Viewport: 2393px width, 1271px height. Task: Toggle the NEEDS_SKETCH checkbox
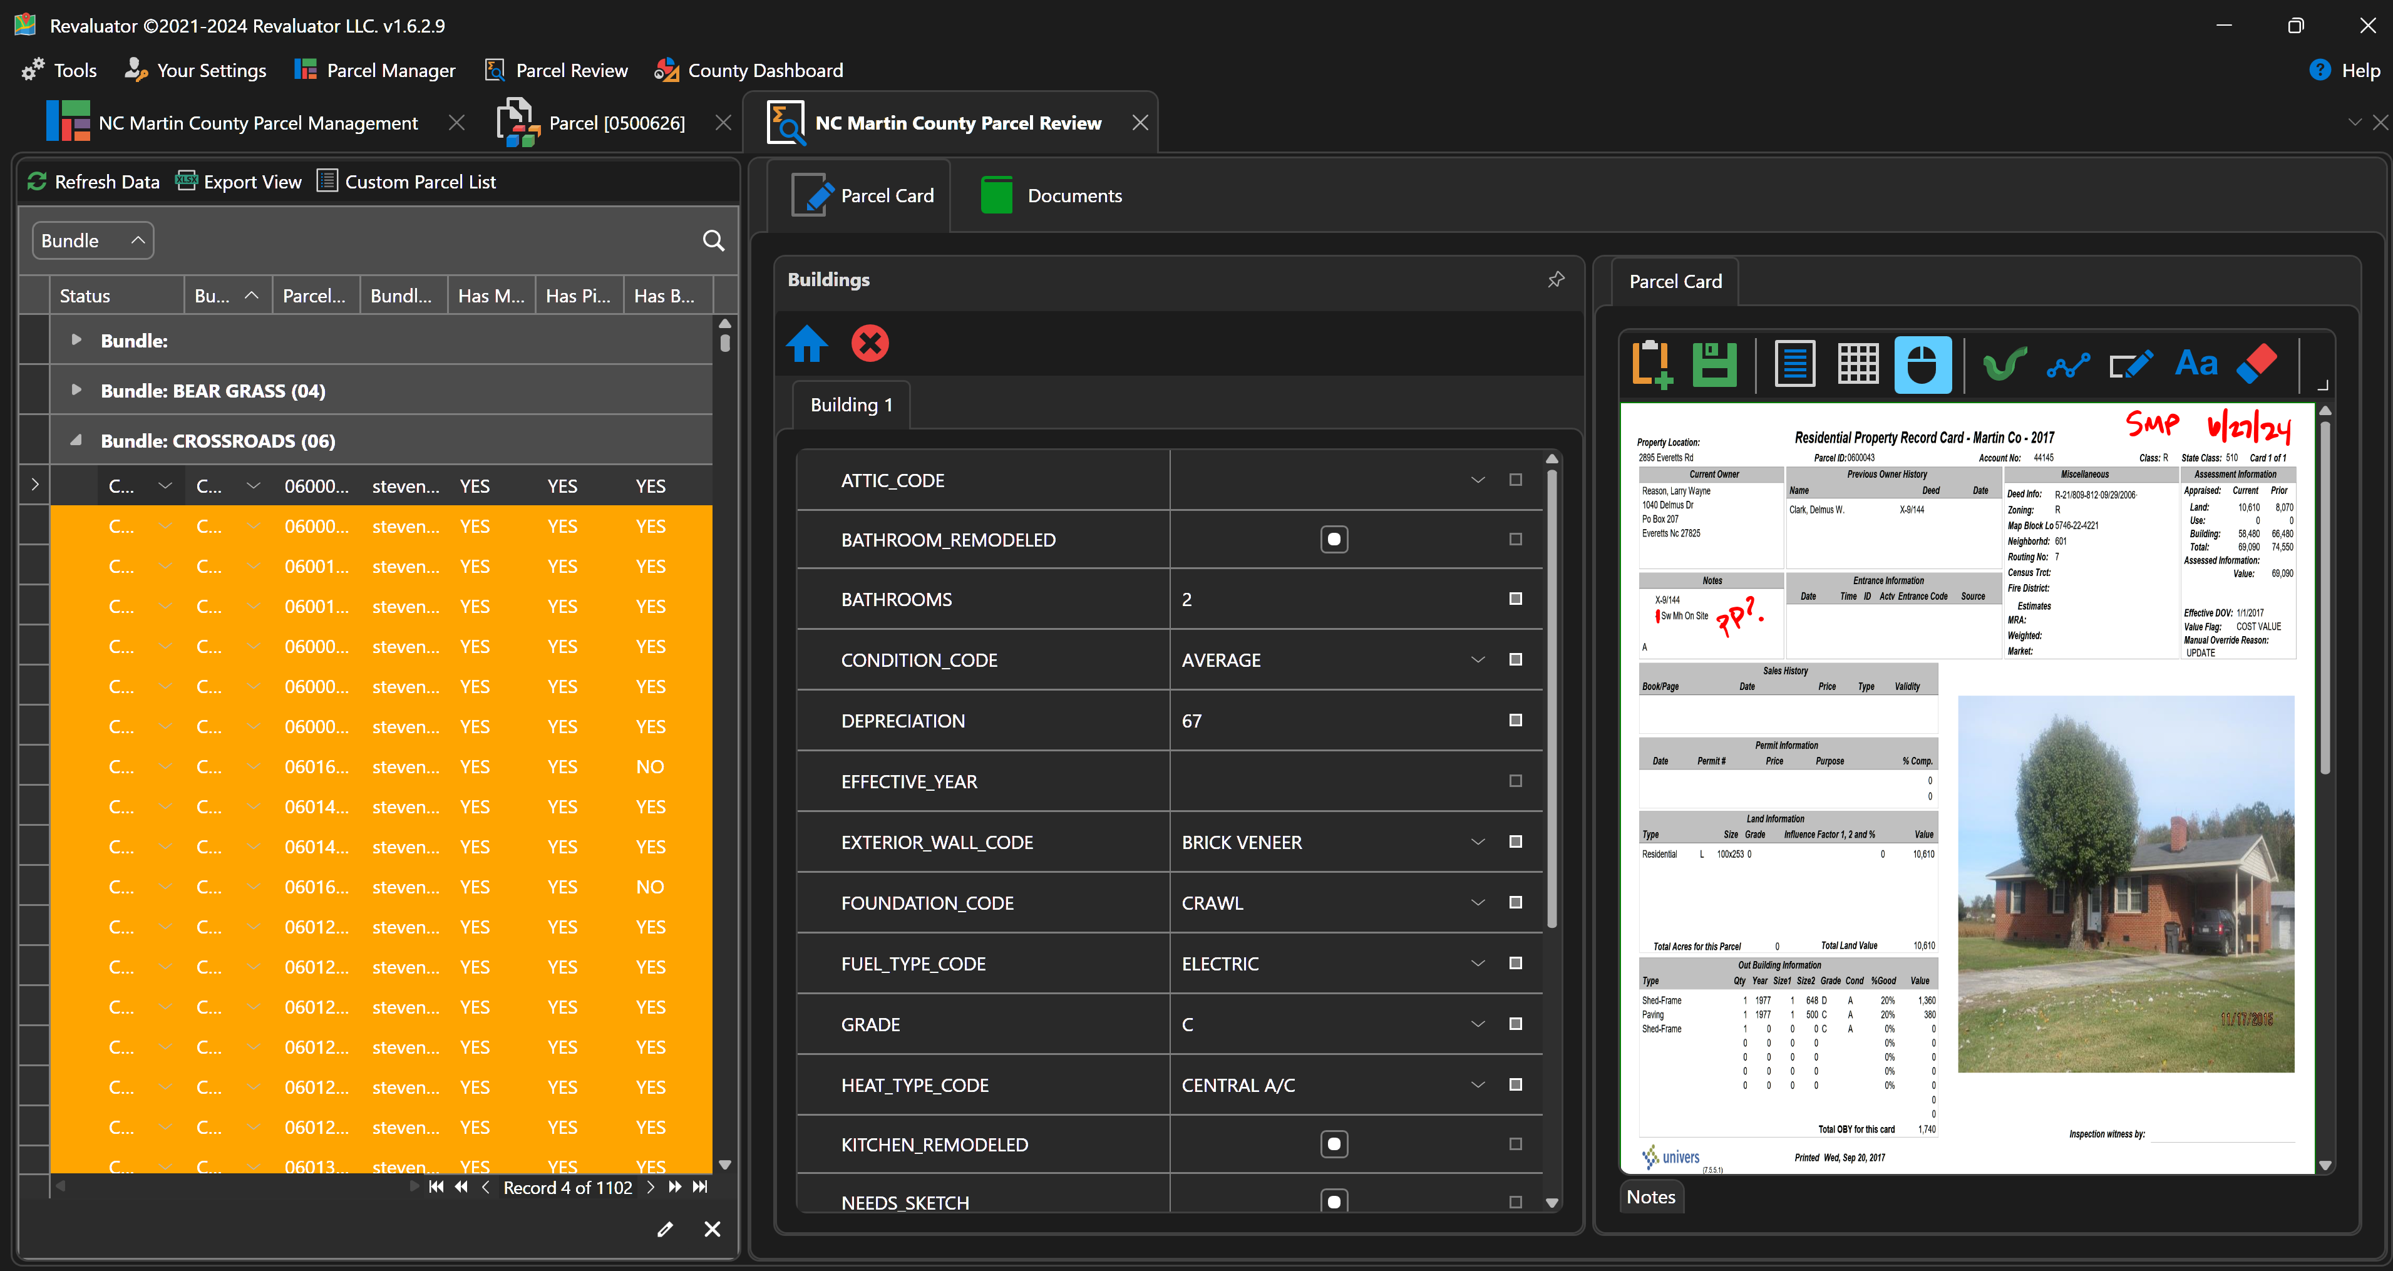[1334, 1200]
